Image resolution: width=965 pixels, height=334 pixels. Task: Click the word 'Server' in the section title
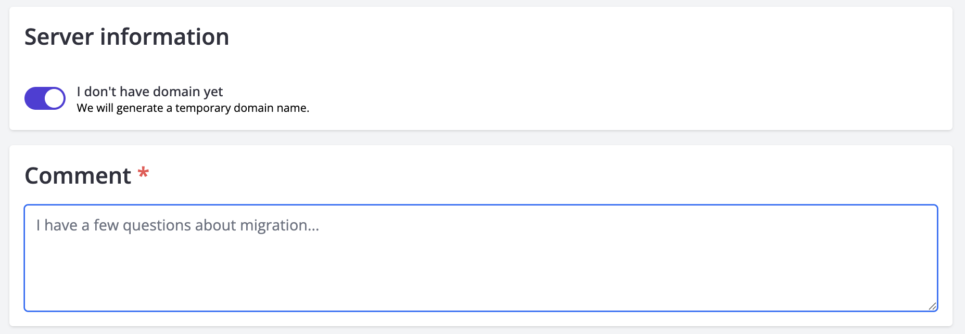(59, 37)
